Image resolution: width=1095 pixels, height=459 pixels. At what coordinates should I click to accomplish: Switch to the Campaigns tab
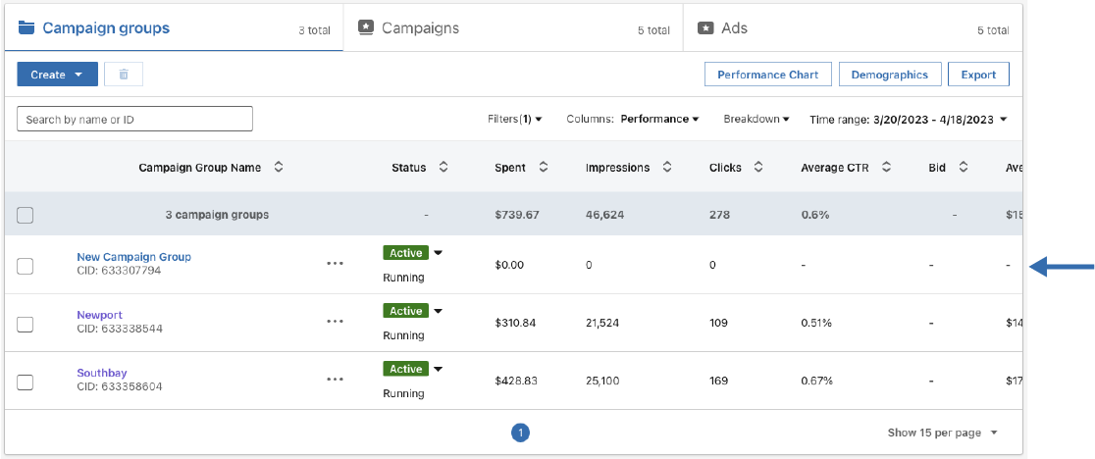(420, 28)
